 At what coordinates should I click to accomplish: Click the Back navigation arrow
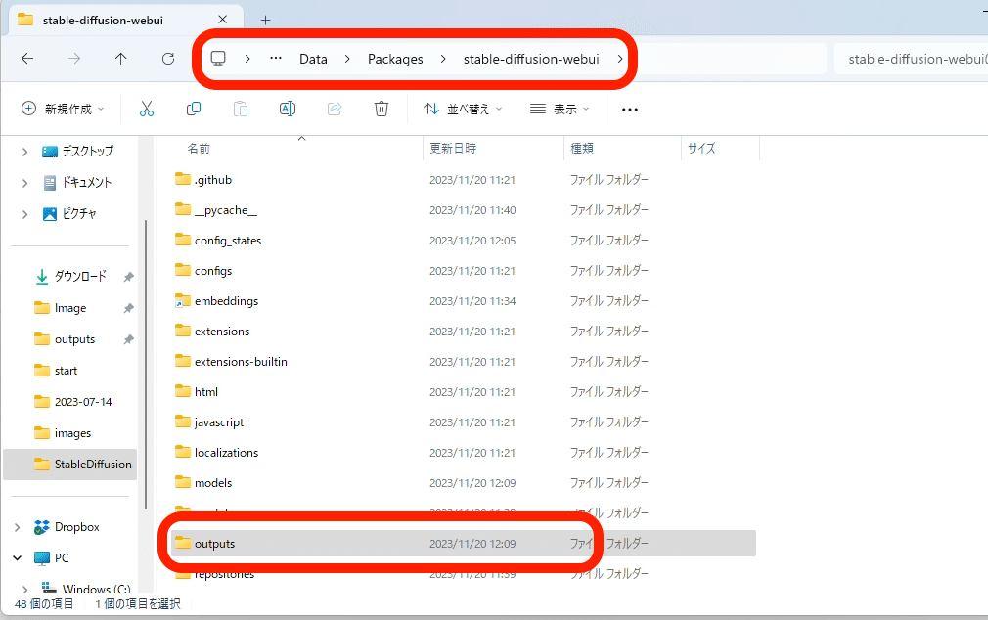[27, 59]
